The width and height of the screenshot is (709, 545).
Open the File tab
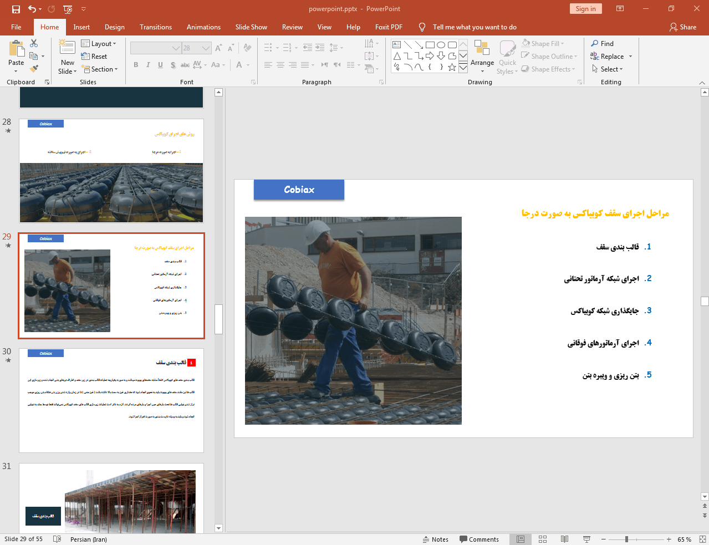16,27
